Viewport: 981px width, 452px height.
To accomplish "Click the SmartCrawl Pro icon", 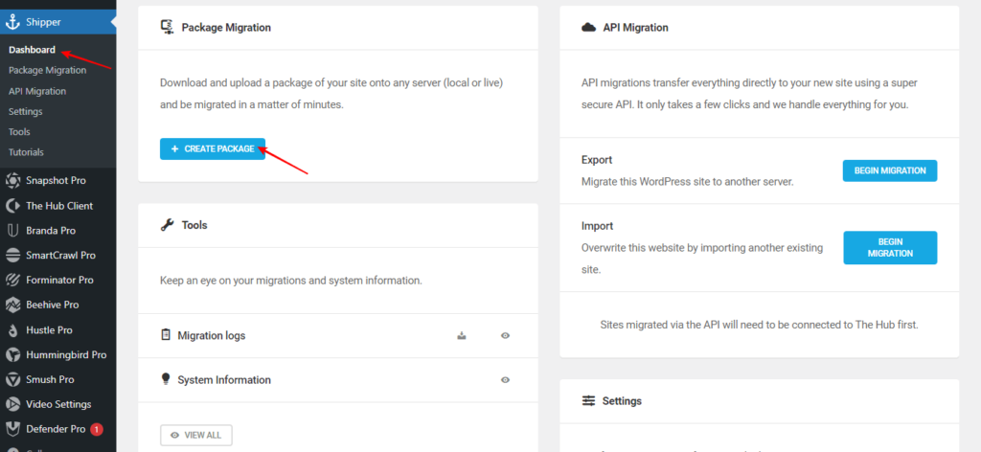I will (x=12, y=255).
